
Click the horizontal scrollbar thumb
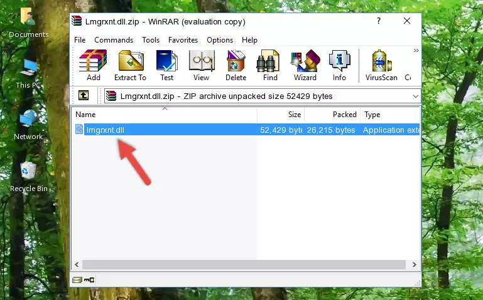click(244, 264)
